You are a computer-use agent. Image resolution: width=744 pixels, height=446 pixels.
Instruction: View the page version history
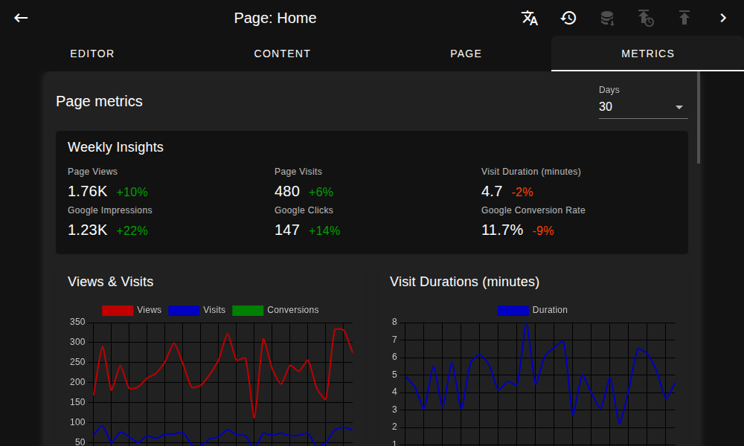click(568, 18)
